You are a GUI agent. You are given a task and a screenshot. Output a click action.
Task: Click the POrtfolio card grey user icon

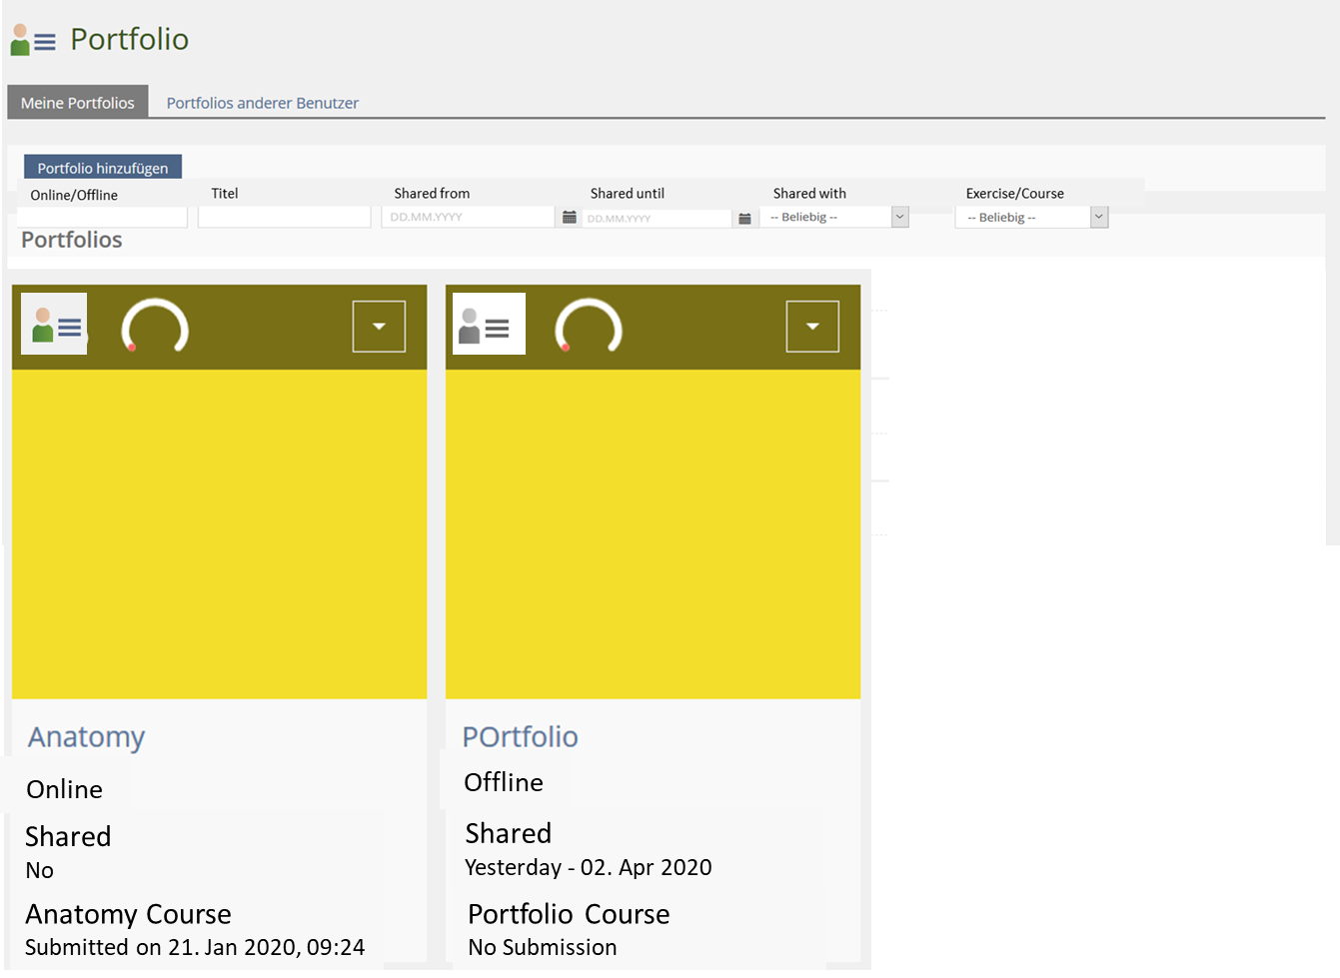[x=488, y=325]
